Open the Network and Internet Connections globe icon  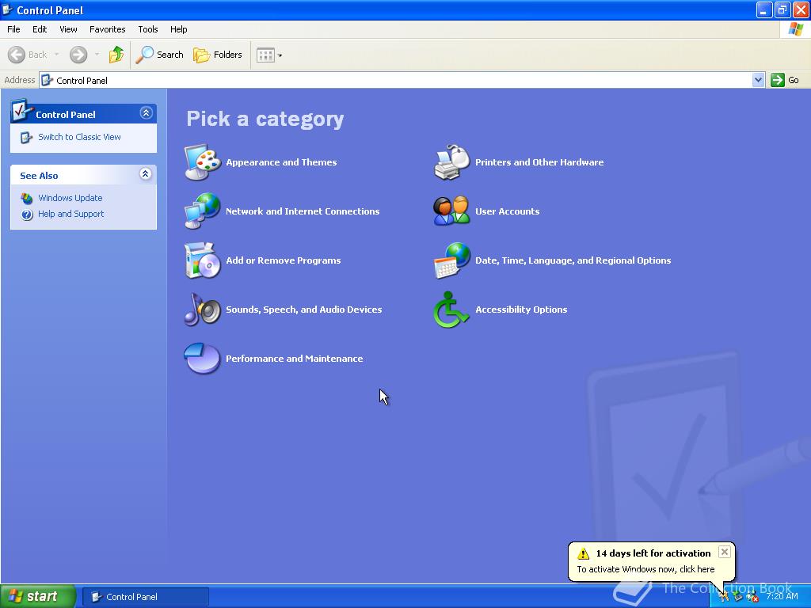pyautogui.click(x=202, y=211)
